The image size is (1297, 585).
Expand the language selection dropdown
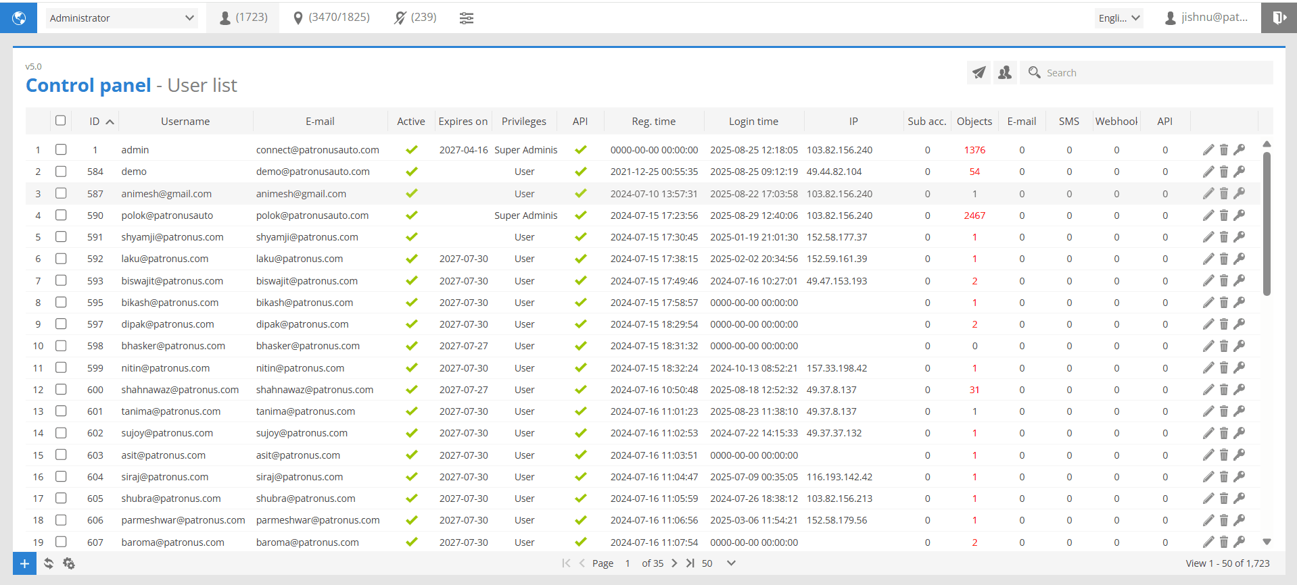click(1118, 18)
